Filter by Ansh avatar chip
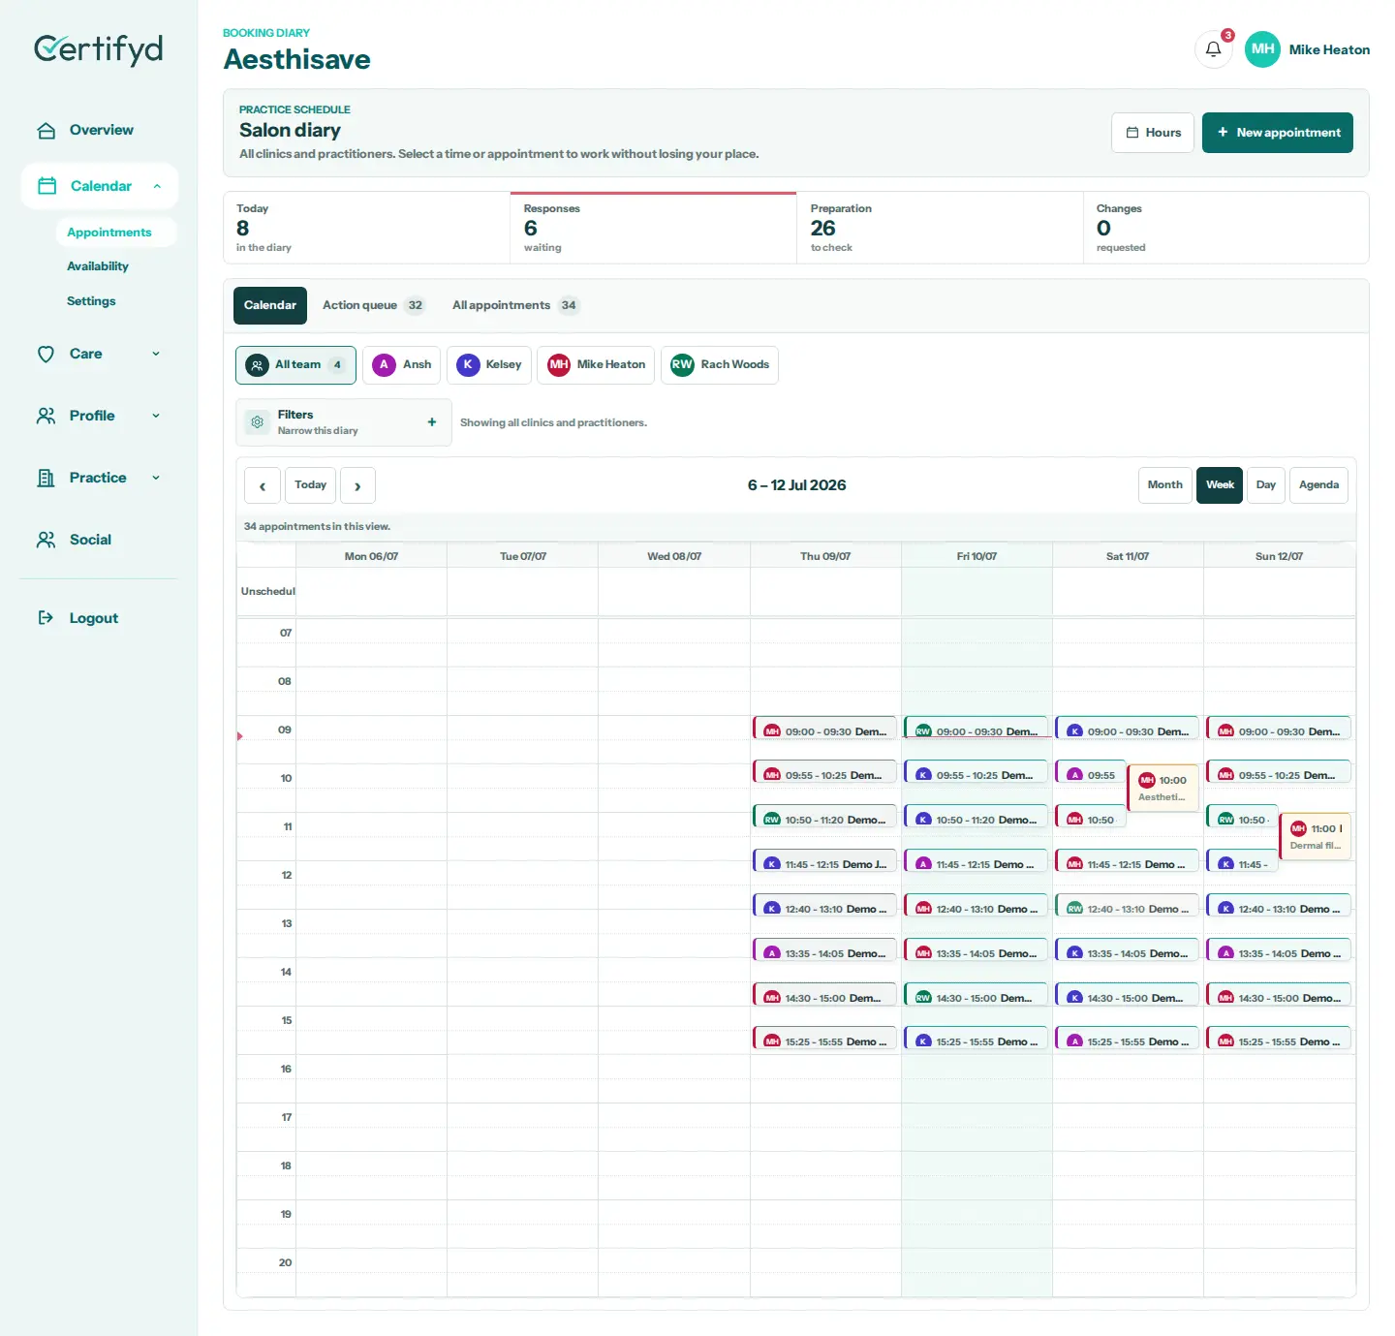This screenshot has width=1395, height=1336. [x=402, y=365]
